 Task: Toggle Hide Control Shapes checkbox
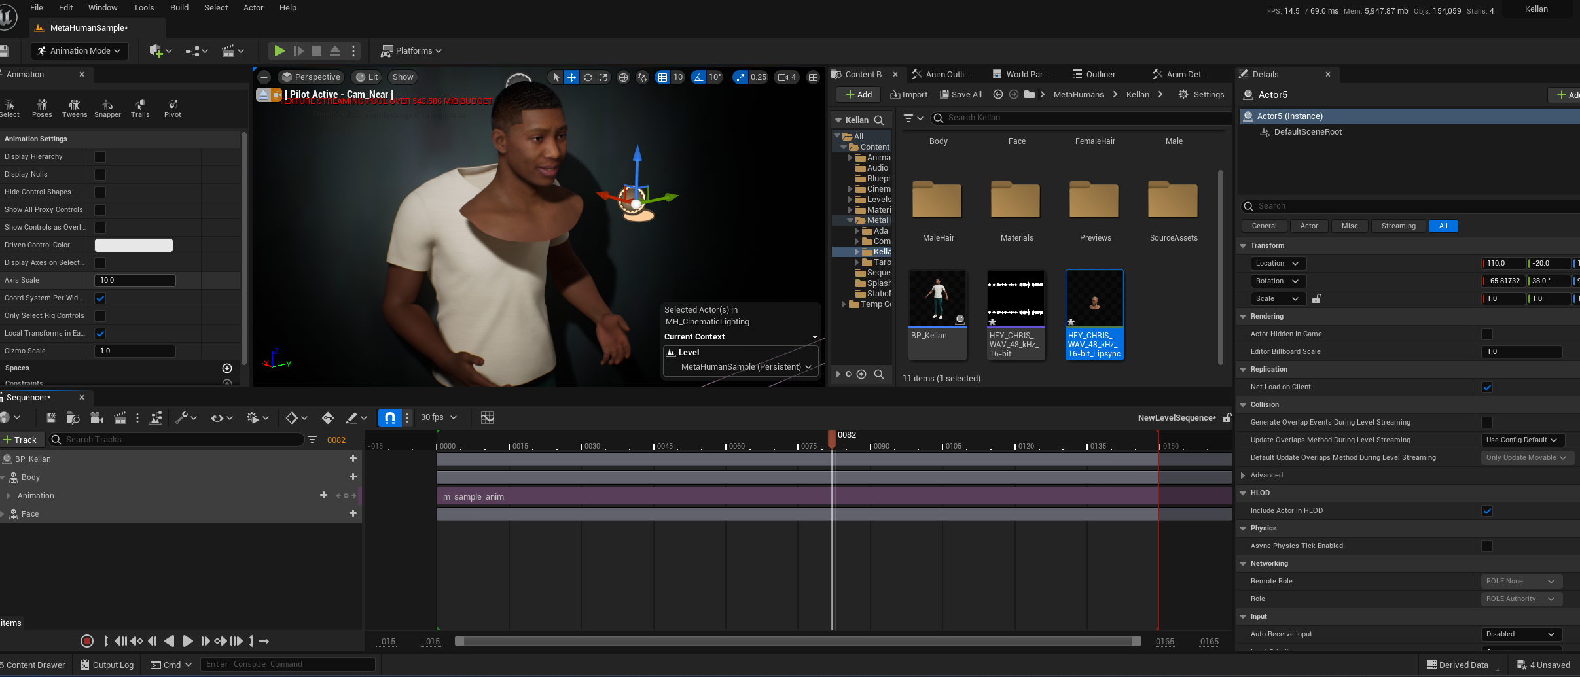click(100, 192)
